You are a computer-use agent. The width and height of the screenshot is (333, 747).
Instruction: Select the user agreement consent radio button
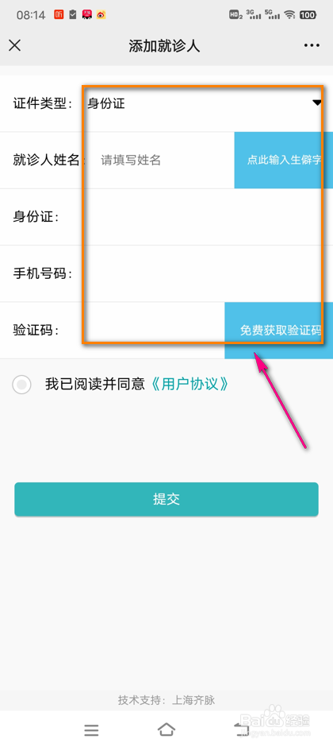click(x=21, y=385)
